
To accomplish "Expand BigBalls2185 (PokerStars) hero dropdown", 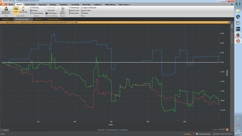I will [6, 10].
